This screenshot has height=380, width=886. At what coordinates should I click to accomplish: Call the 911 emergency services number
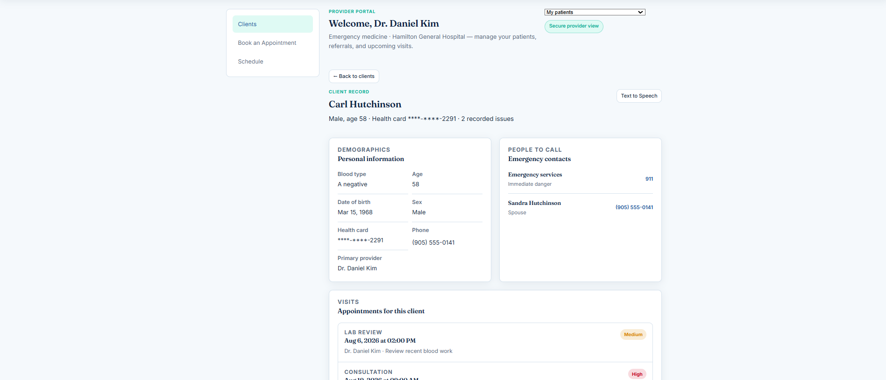click(x=649, y=179)
